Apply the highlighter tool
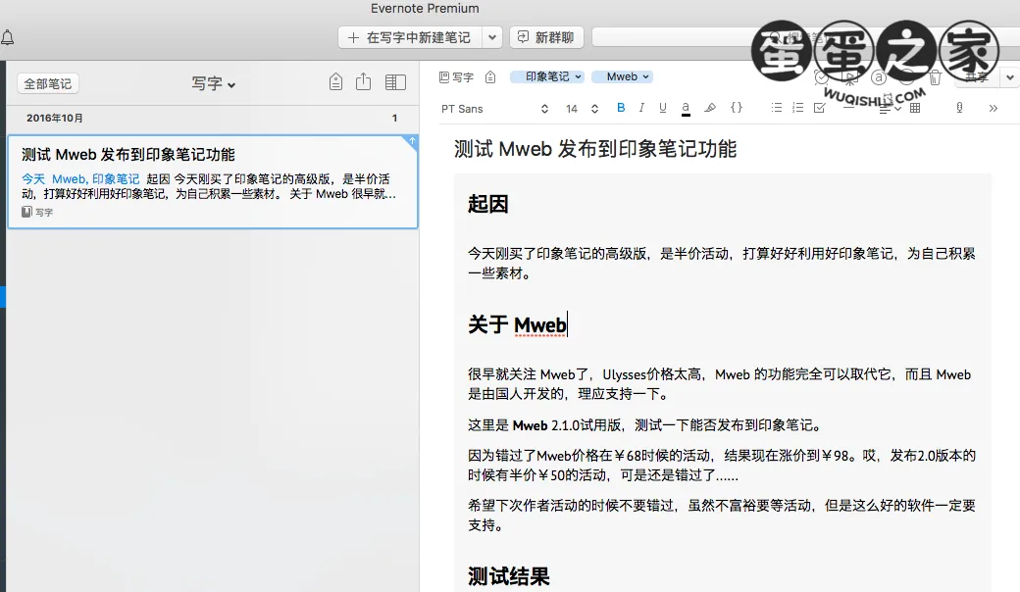The image size is (1020, 592). pos(710,108)
